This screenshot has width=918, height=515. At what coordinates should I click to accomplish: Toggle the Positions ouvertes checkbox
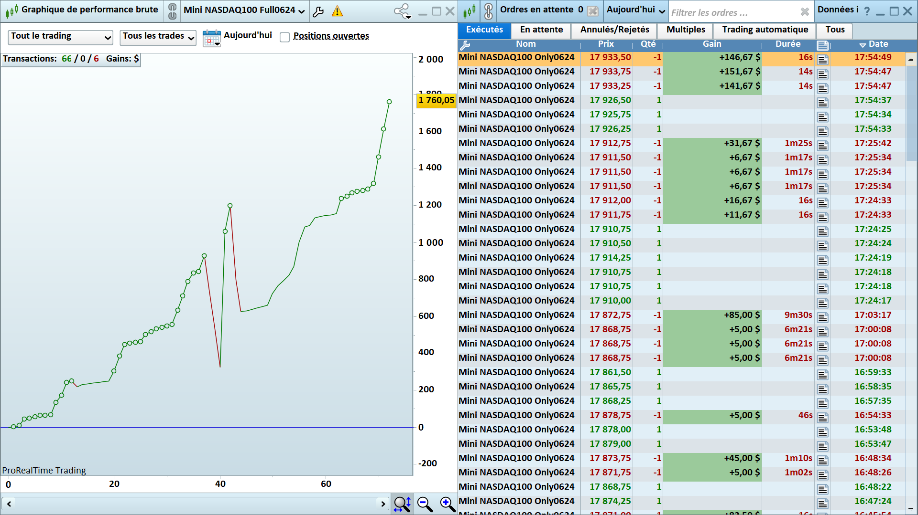tap(285, 37)
